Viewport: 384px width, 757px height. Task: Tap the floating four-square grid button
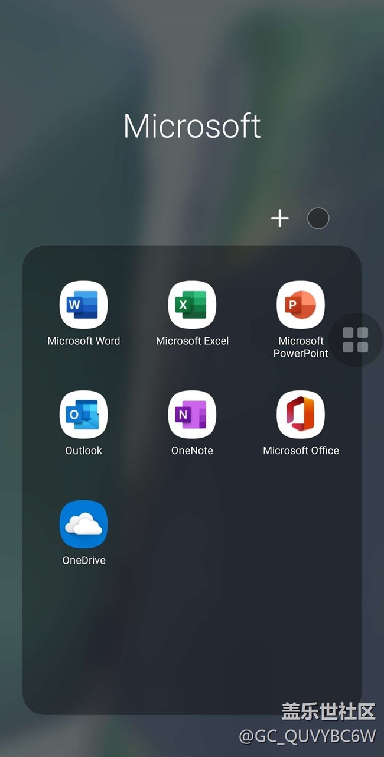[x=355, y=340]
